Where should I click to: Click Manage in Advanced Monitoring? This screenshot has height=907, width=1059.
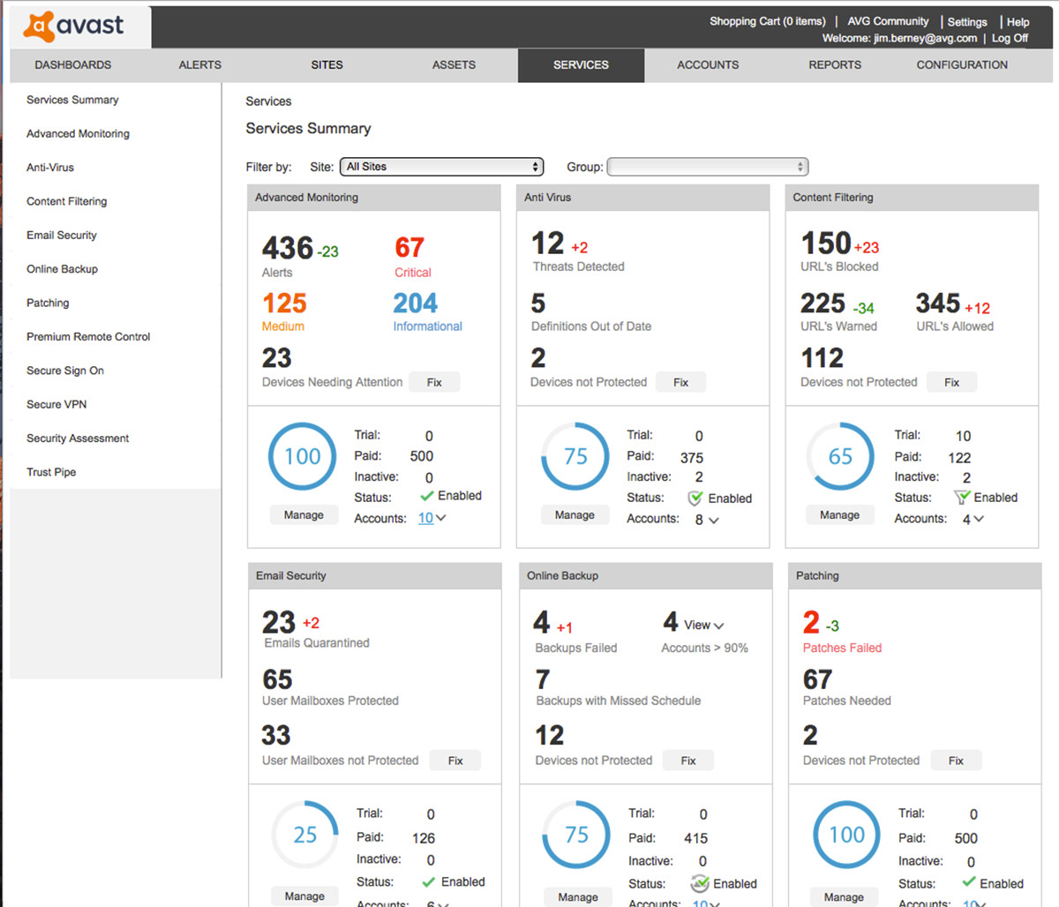pos(304,515)
